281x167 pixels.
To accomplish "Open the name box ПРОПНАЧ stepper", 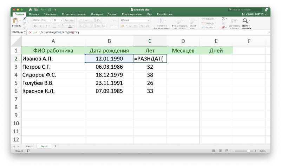I will [x=25, y=32].
